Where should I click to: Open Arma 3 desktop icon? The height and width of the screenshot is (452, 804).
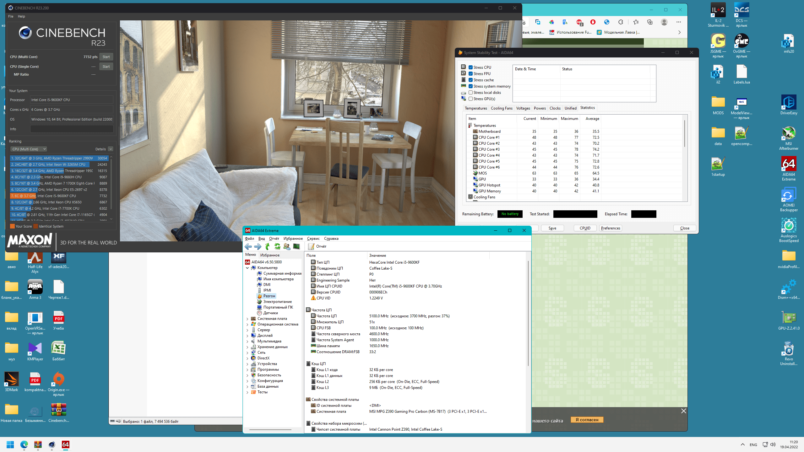(35, 289)
